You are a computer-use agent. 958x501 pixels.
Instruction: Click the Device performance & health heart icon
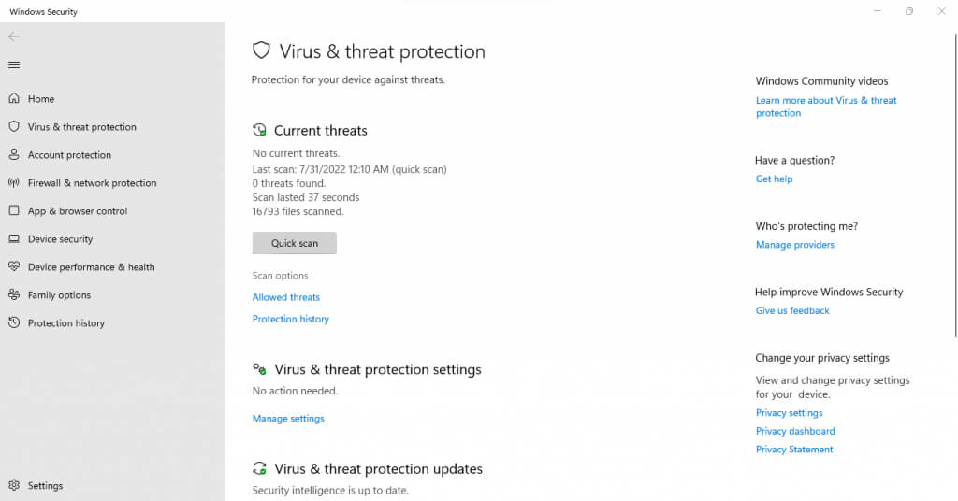point(14,267)
